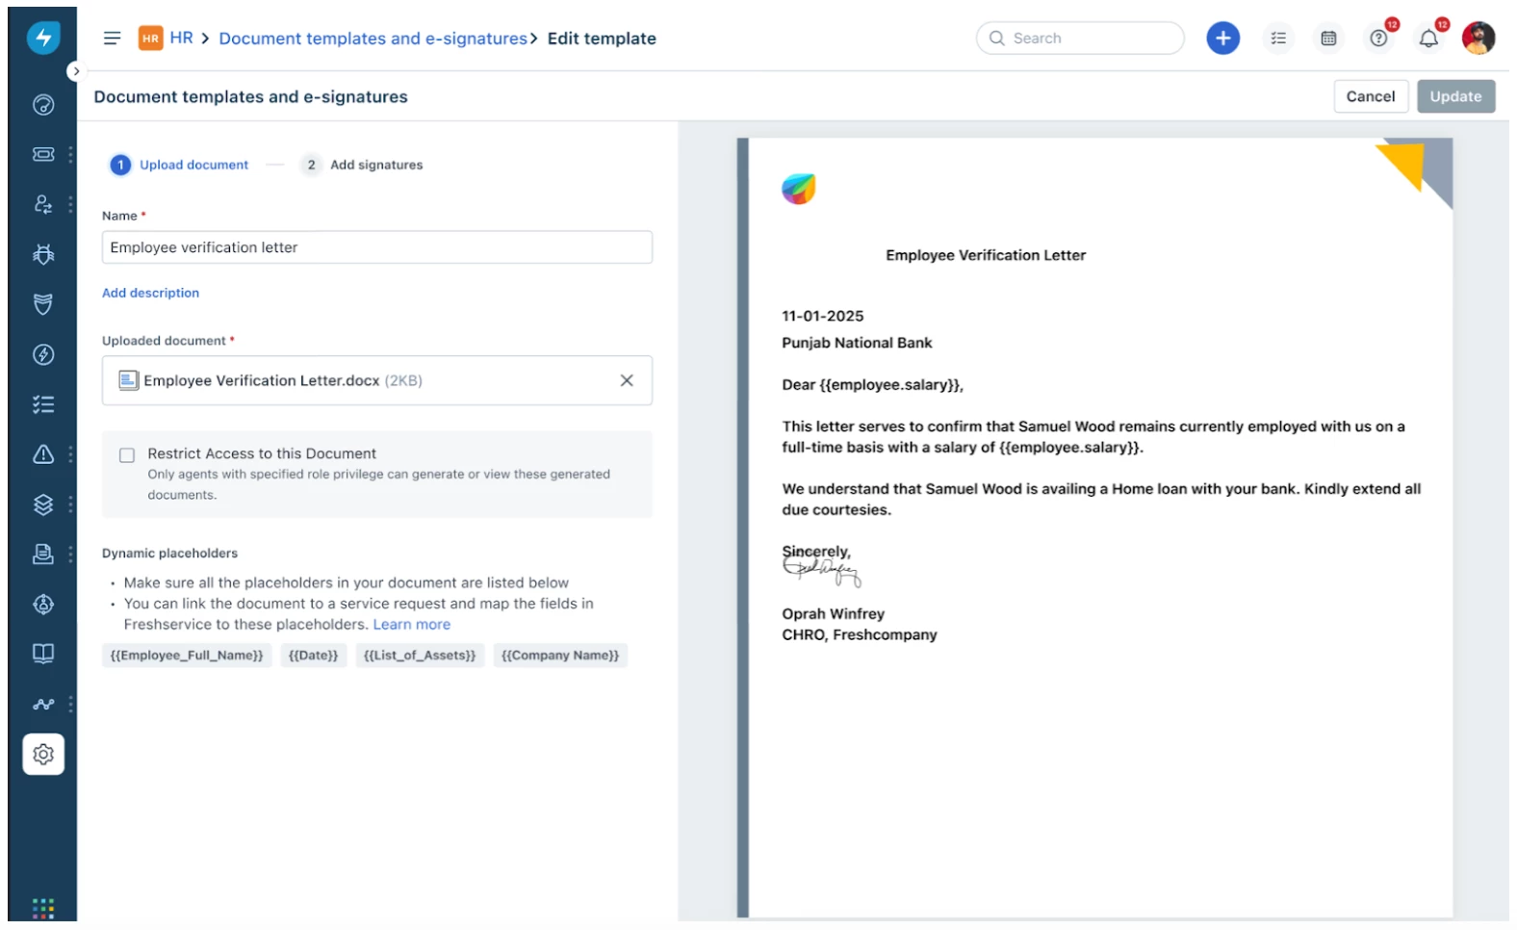Click the Search field

click(x=1080, y=39)
